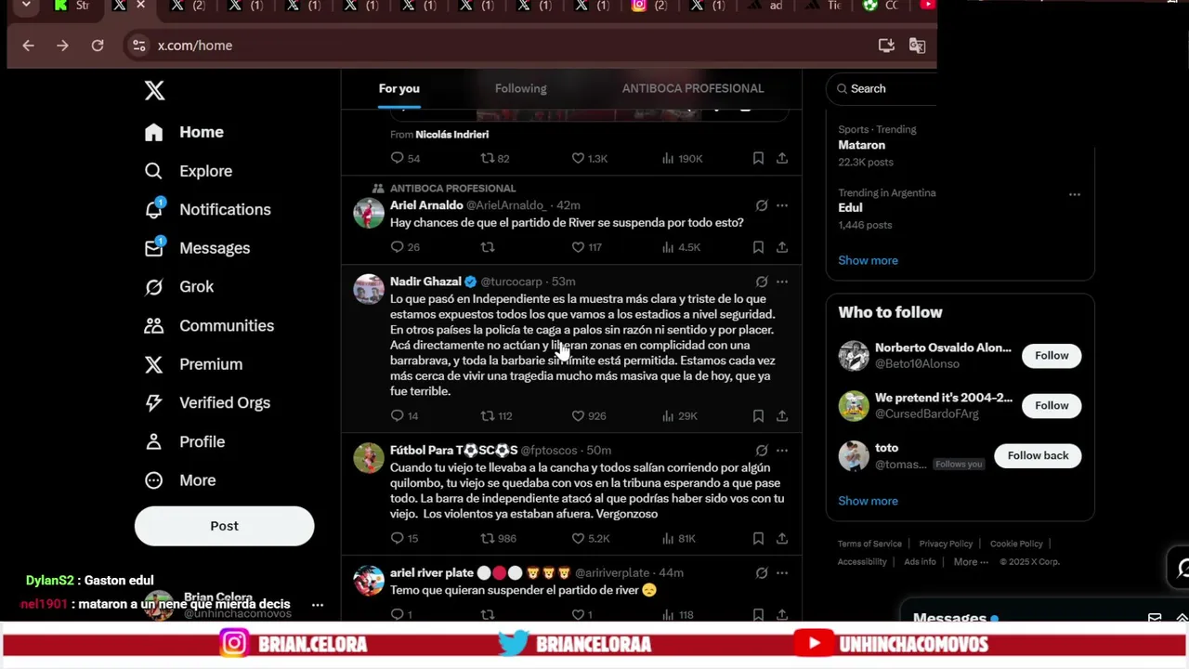
Task: Click Grok icon on Nadir Ghazal's post
Action: tap(762, 282)
